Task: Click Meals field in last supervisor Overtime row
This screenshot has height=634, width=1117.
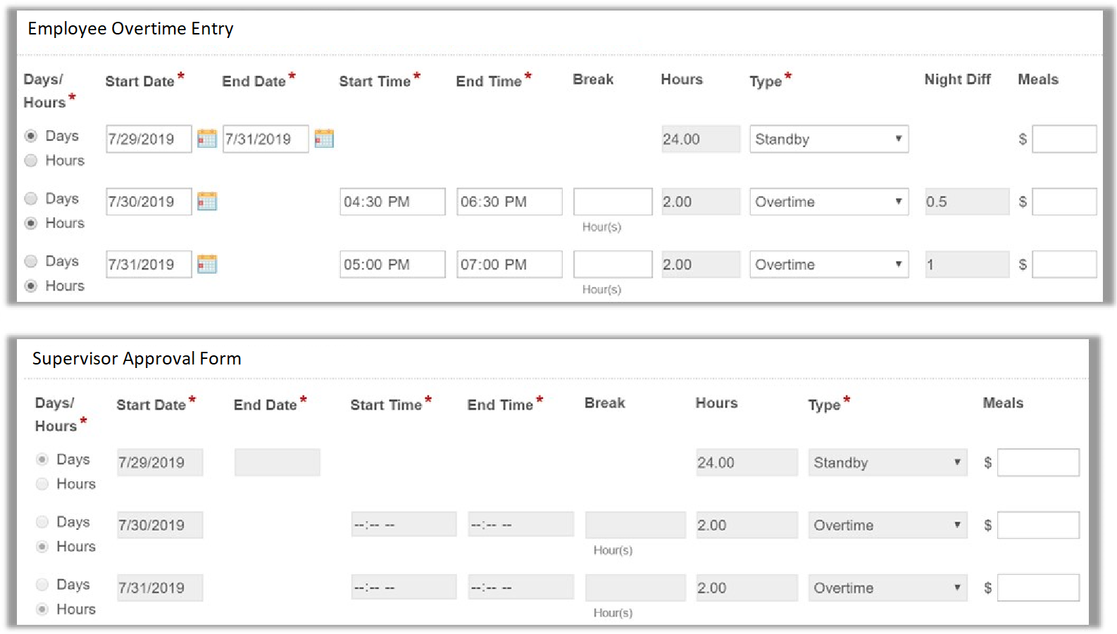Action: tap(1037, 588)
